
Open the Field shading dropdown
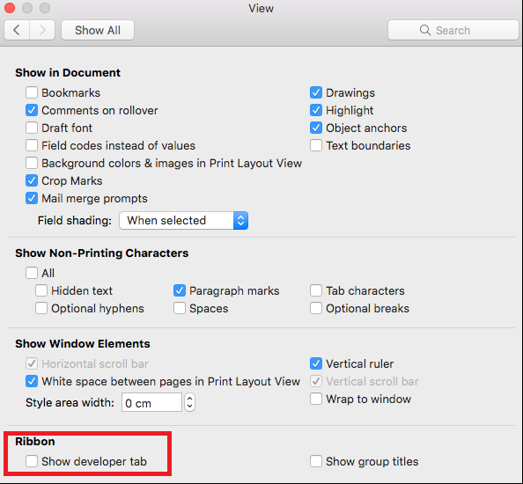[183, 220]
